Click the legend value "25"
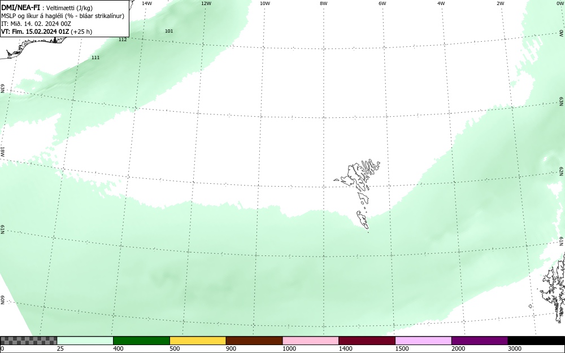Image resolution: width=565 pixels, height=353 pixels. pyautogui.click(x=60, y=348)
